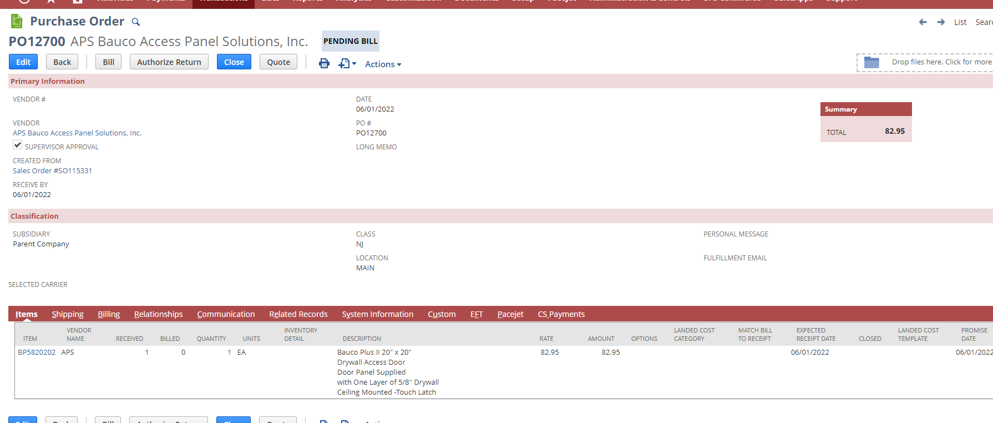This screenshot has width=993, height=423.
Task: Open the Custom tab
Action: pyautogui.click(x=442, y=314)
